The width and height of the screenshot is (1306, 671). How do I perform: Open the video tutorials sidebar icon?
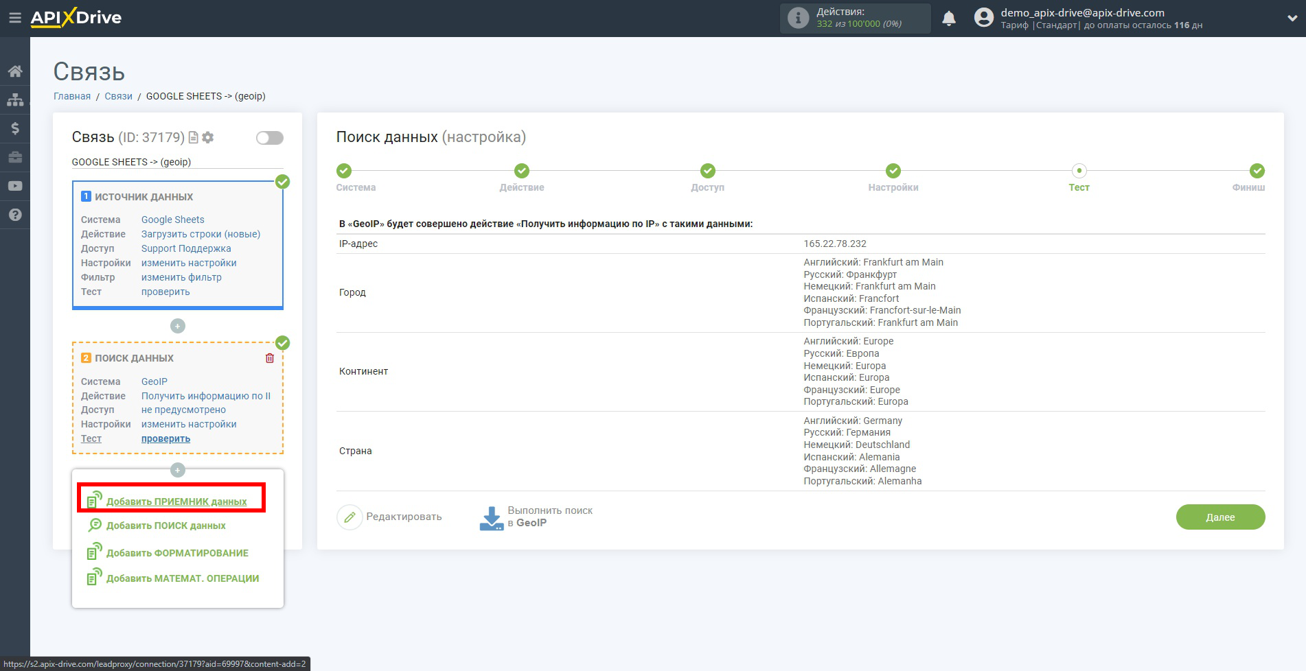tap(15, 186)
